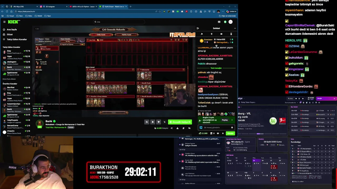Click Ordu Ayarı tab in game
The width and height of the screenshot is (337, 189).
pyautogui.click(x=101, y=35)
